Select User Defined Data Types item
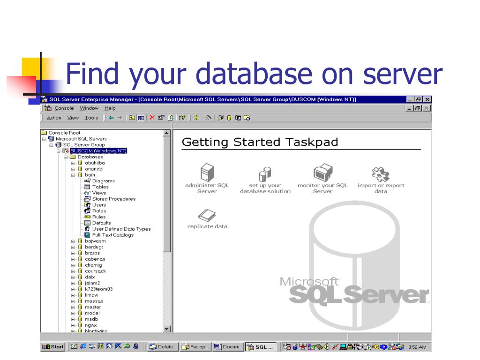The height and width of the screenshot is (360, 480). pyautogui.click(x=121, y=229)
